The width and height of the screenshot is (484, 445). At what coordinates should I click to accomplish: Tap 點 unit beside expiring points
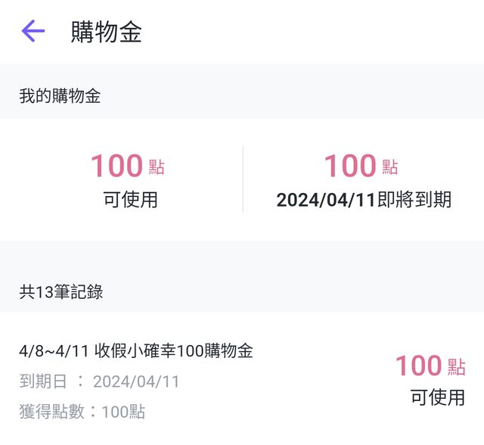[x=390, y=167]
